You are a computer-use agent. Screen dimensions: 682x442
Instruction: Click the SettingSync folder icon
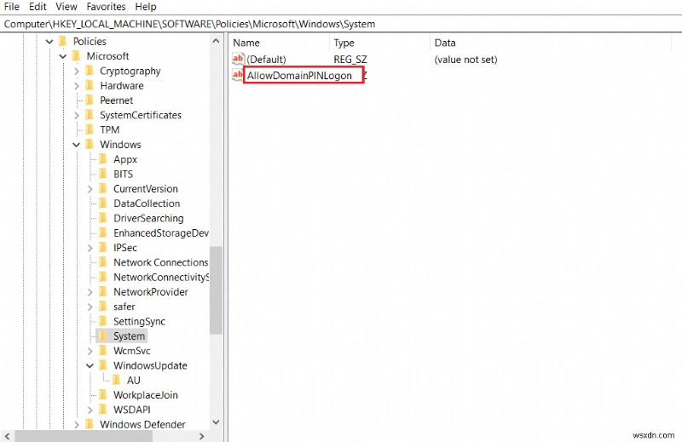[x=103, y=322]
